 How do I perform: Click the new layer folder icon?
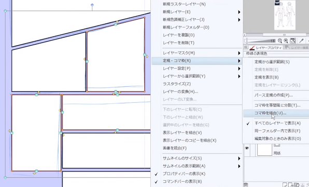point(297,185)
